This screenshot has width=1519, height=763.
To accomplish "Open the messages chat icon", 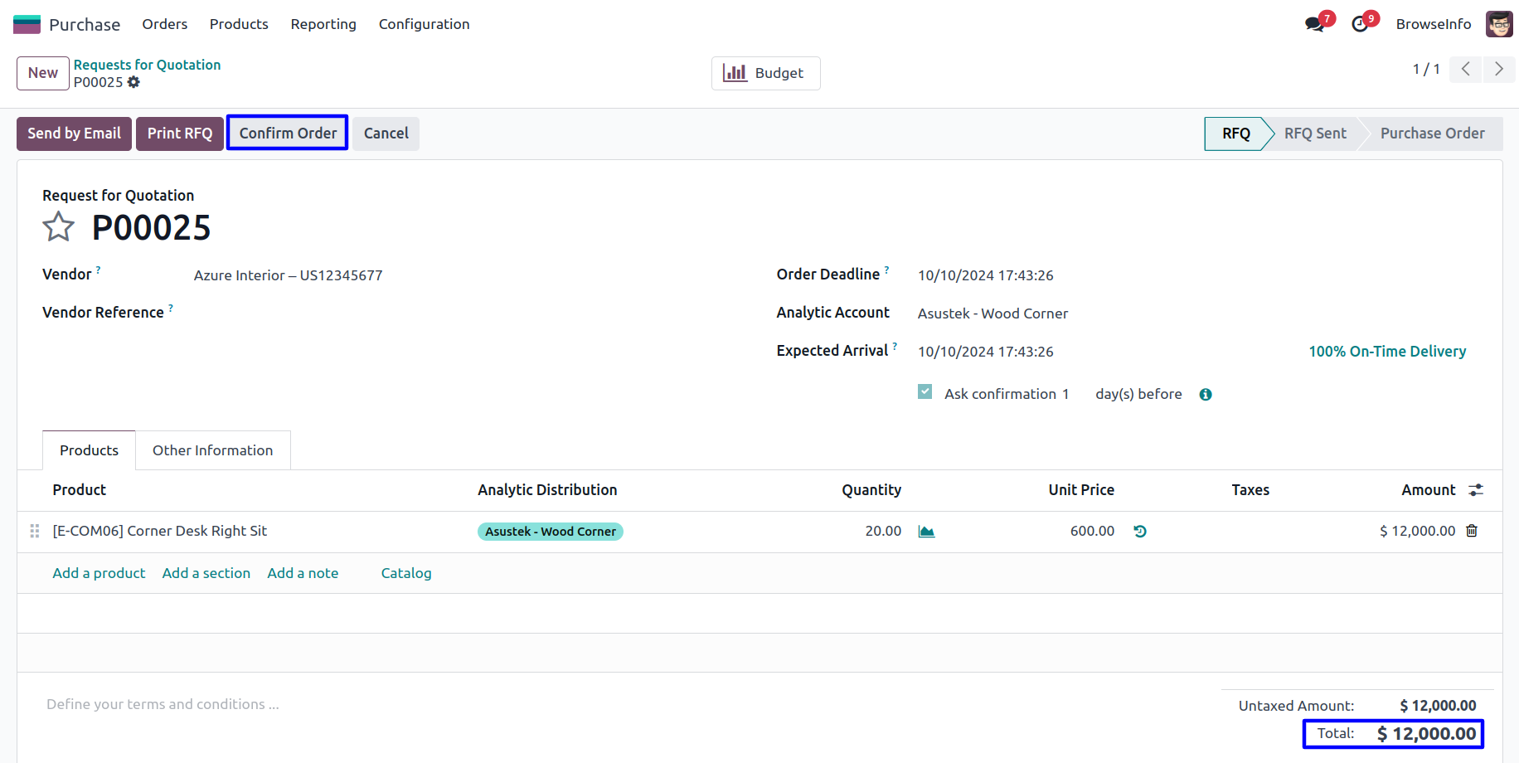I will [1314, 24].
